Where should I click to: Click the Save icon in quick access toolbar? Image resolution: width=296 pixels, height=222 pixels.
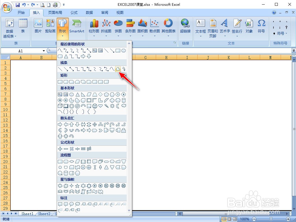coord(18,5)
